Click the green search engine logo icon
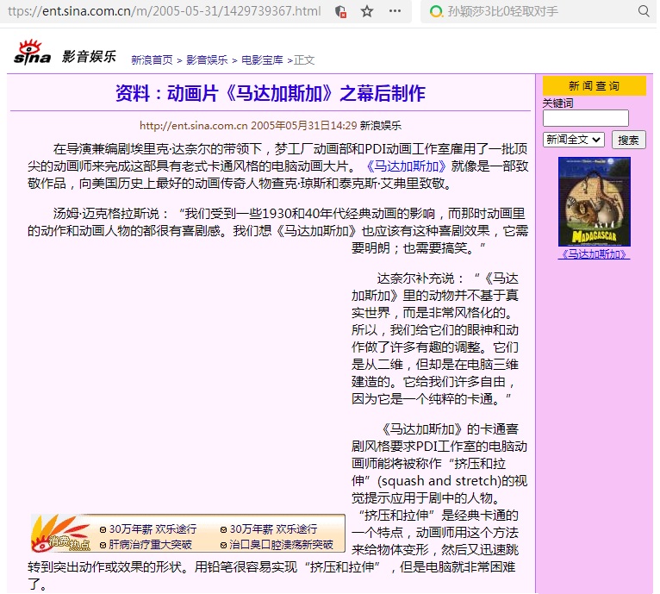The height and width of the screenshot is (594, 660). [436, 11]
